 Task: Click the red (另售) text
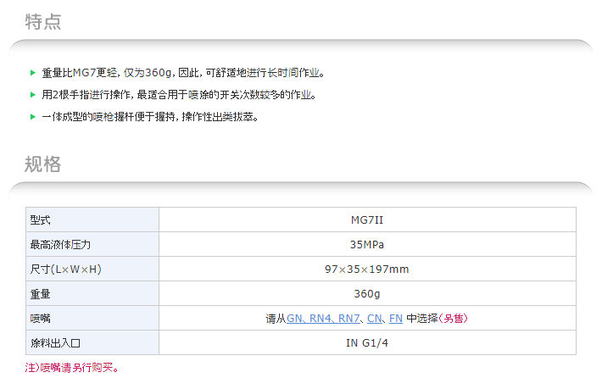pos(454,319)
